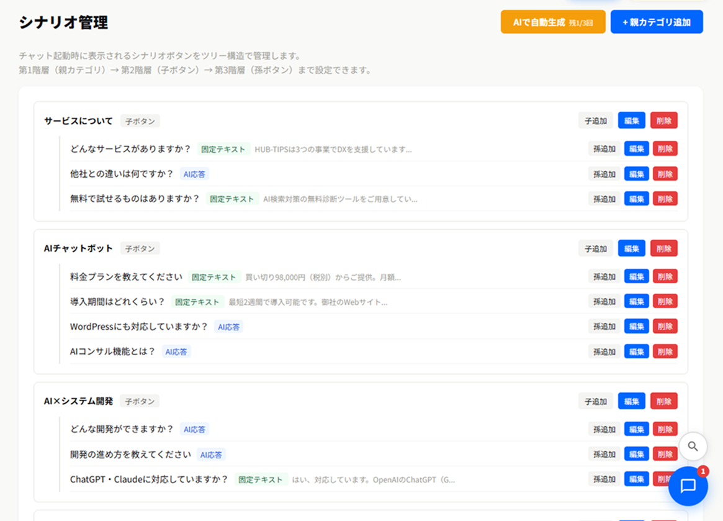Edit the サービスについて category

click(x=632, y=121)
